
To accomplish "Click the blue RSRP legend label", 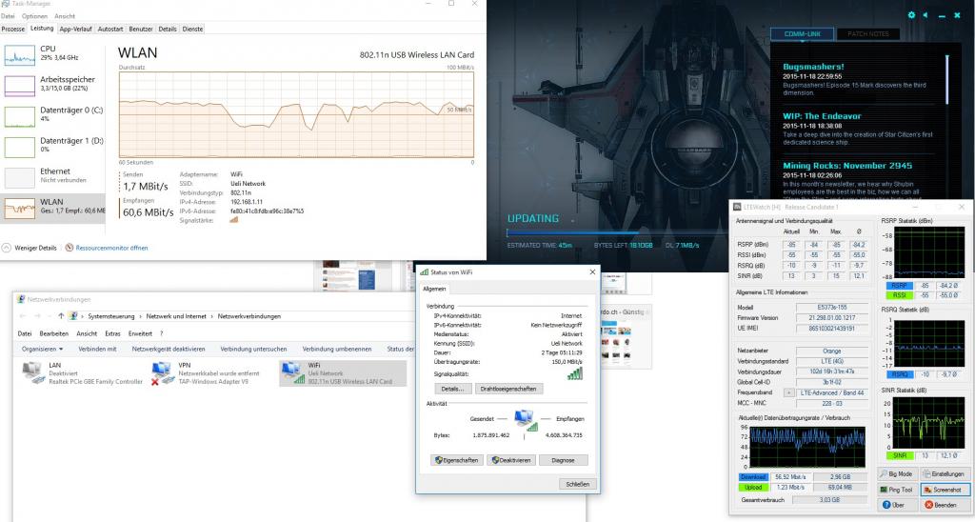I will click(899, 286).
